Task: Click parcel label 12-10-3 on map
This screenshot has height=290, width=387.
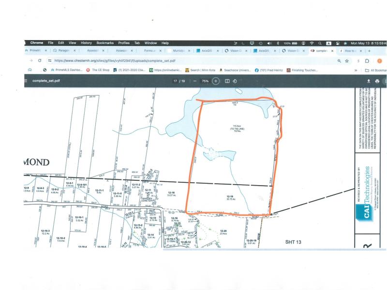Action: coord(45,231)
